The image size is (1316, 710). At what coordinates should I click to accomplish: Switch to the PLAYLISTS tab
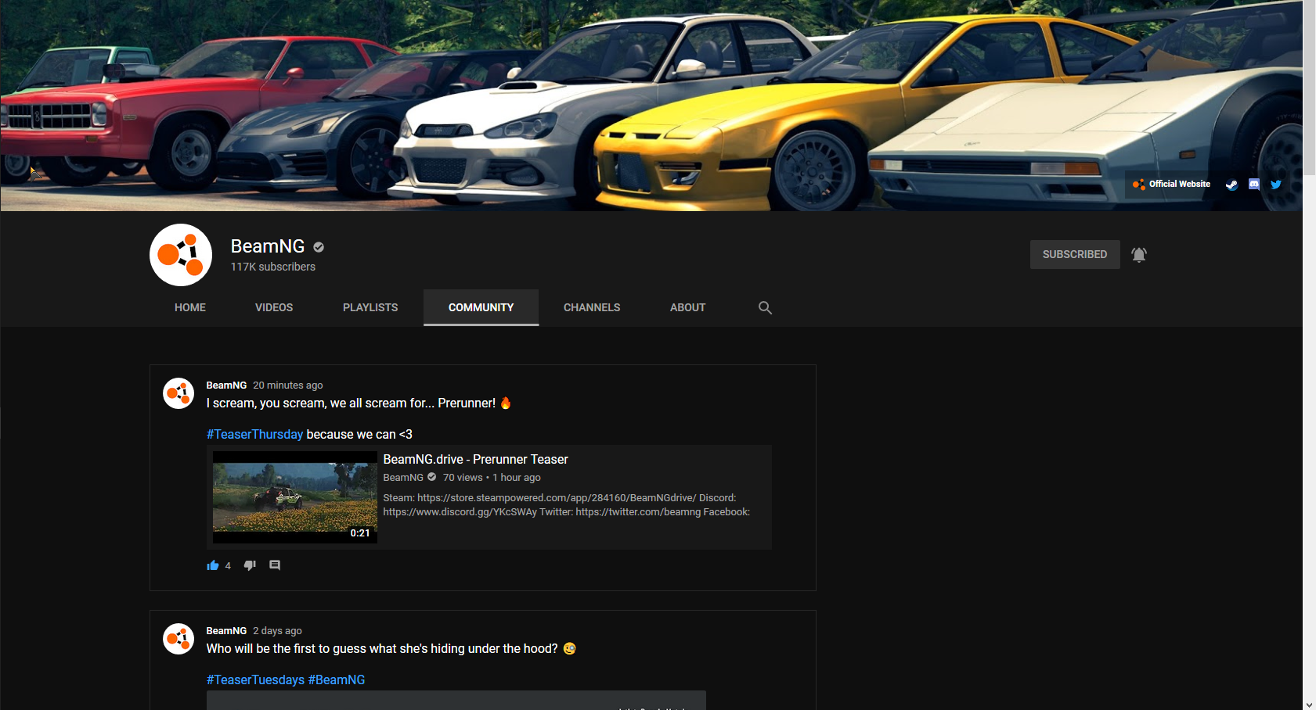[x=370, y=307]
